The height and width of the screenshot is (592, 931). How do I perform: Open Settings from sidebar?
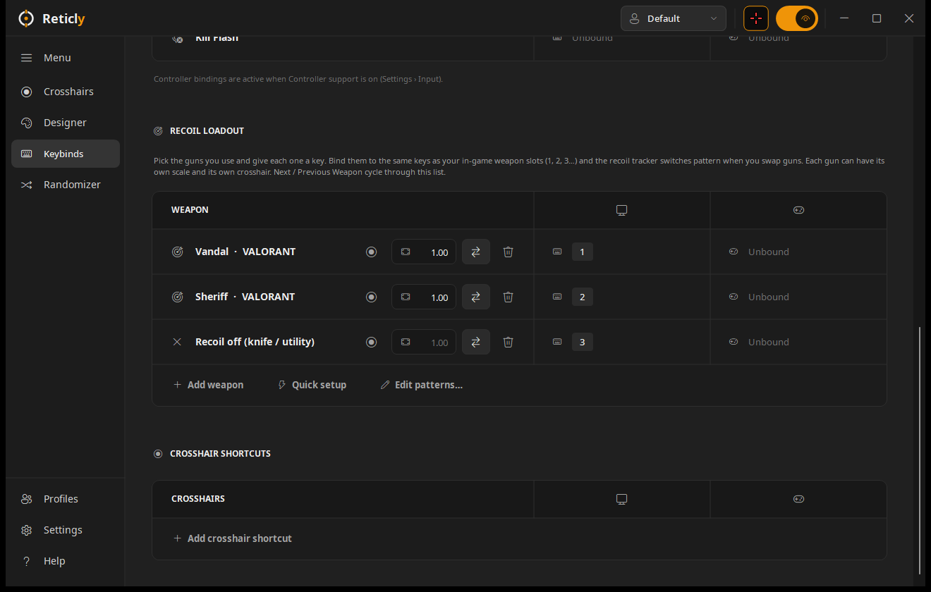tap(66, 530)
